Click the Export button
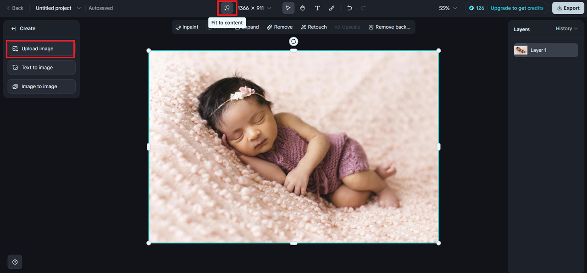The height and width of the screenshot is (273, 587). (x=568, y=8)
